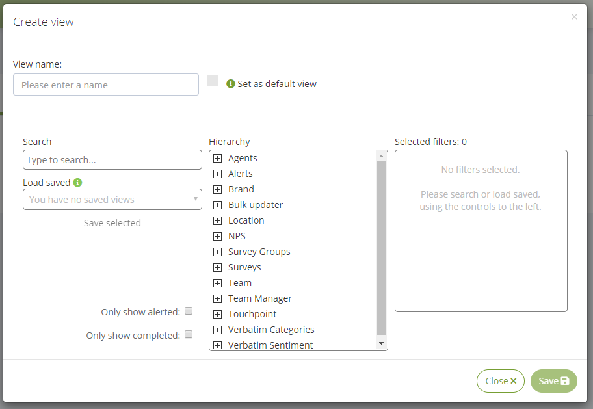593x409 pixels.
Task: Expand the NPS plus icon
Action: (x=217, y=236)
